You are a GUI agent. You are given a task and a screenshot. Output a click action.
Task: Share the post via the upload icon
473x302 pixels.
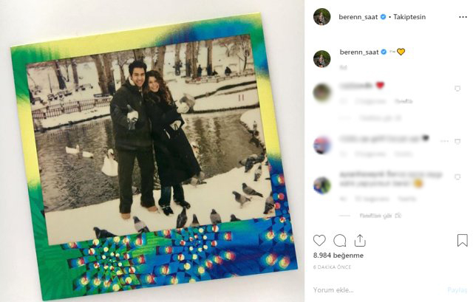[360, 241]
